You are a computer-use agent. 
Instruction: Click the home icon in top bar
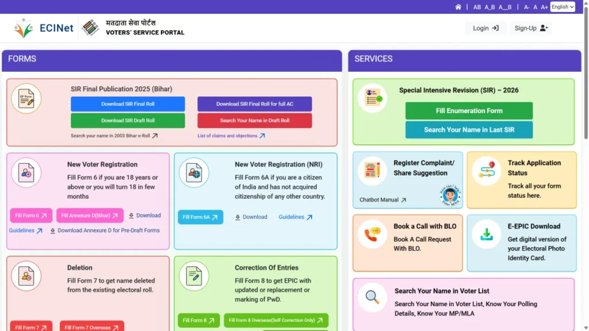(x=458, y=6)
